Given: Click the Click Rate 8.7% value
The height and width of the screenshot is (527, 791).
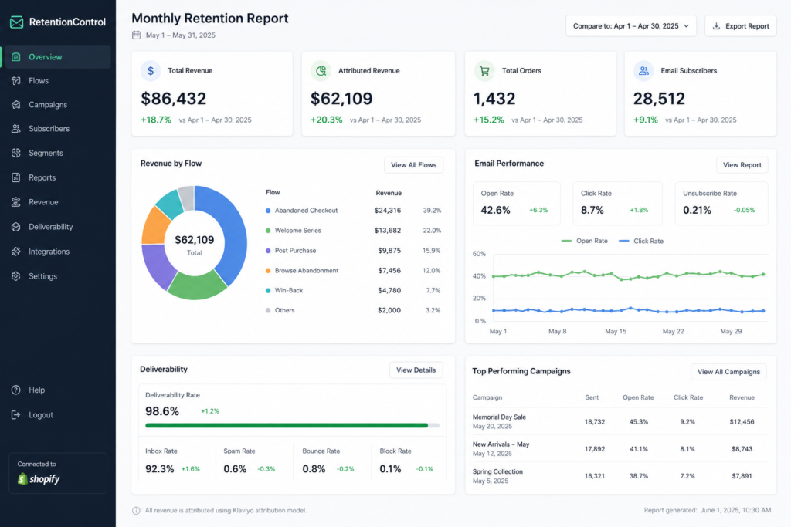Looking at the screenshot, I should 592,210.
